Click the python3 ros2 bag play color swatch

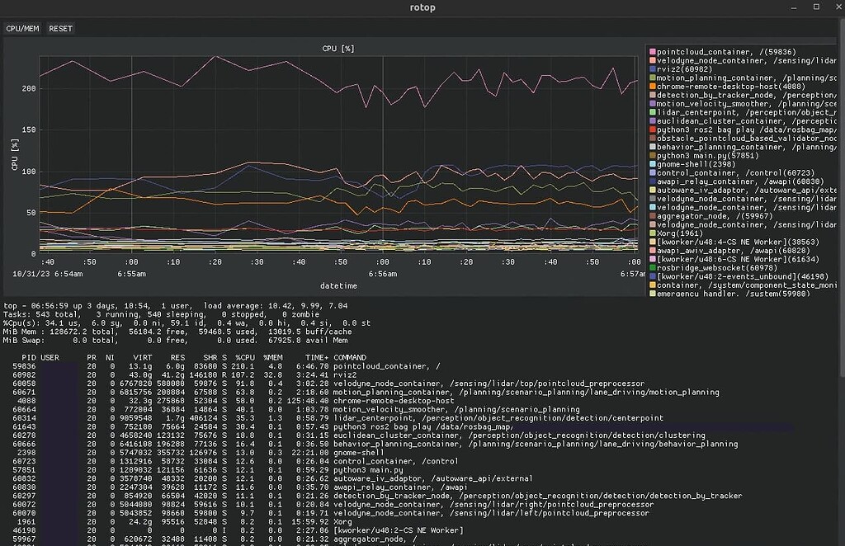(x=651, y=129)
